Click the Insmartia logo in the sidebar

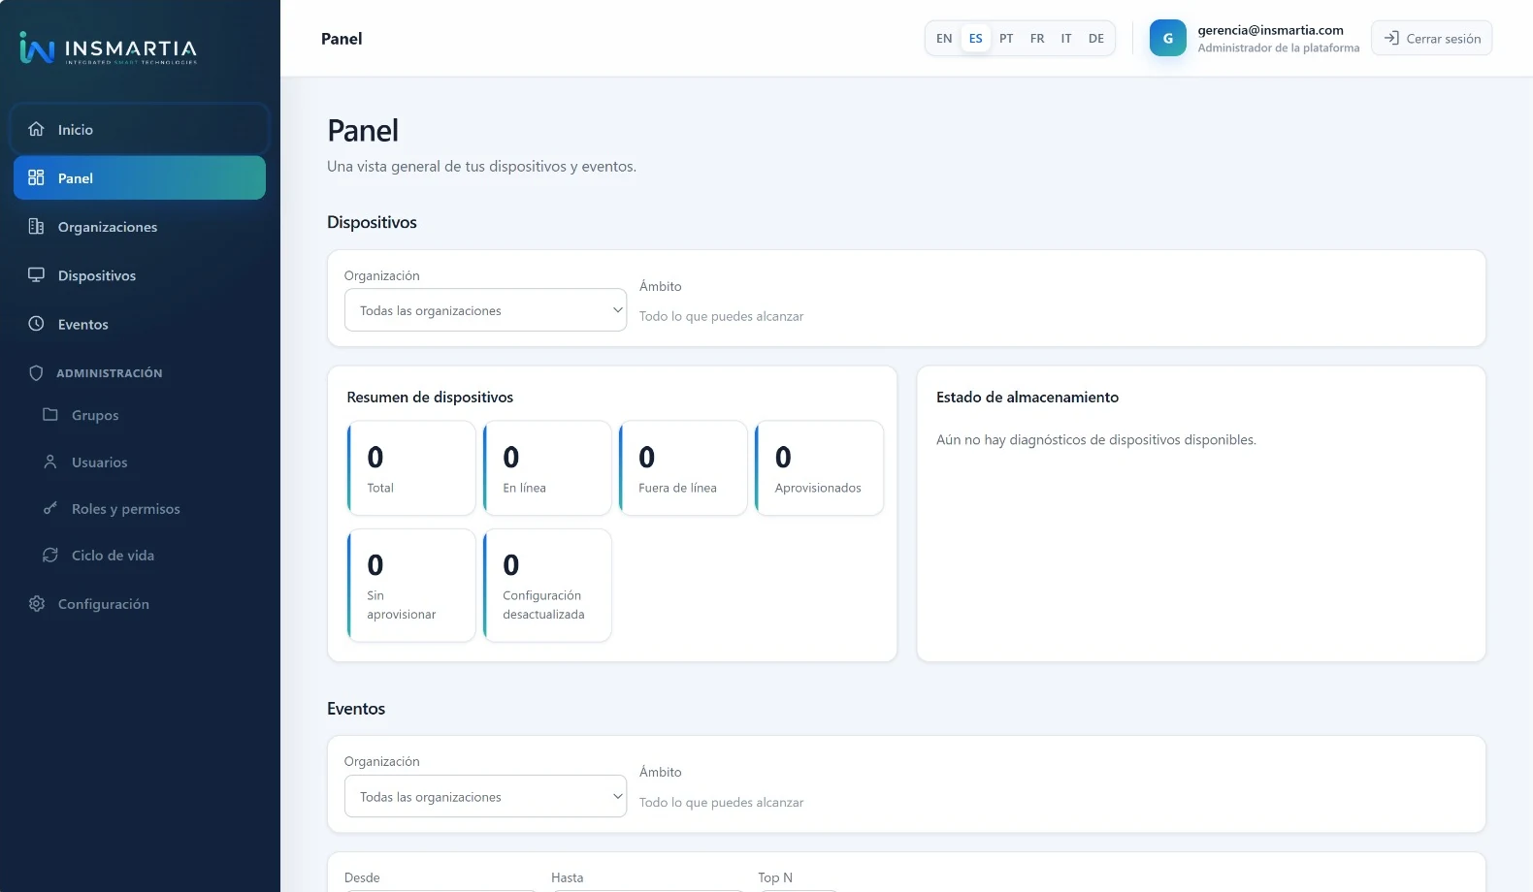click(109, 48)
